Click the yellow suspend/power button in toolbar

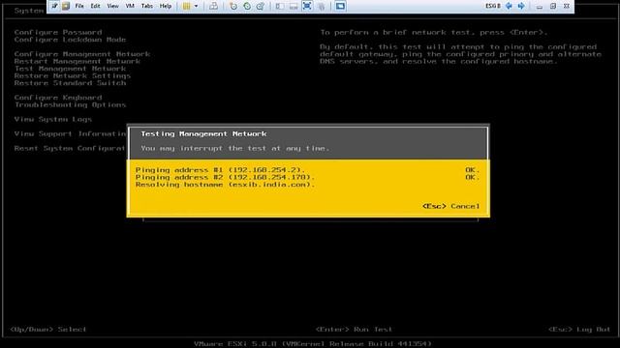[187, 6]
